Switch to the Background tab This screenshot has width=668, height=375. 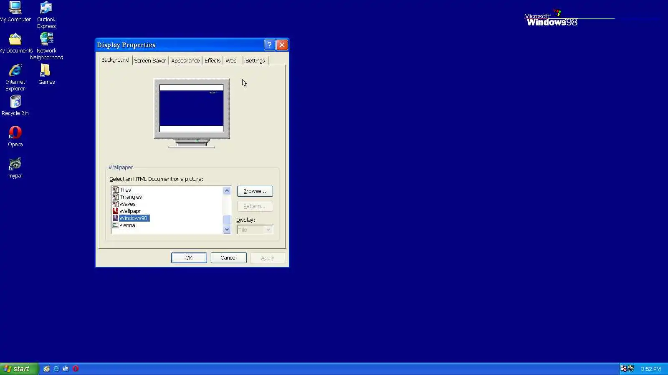(115, 60)
